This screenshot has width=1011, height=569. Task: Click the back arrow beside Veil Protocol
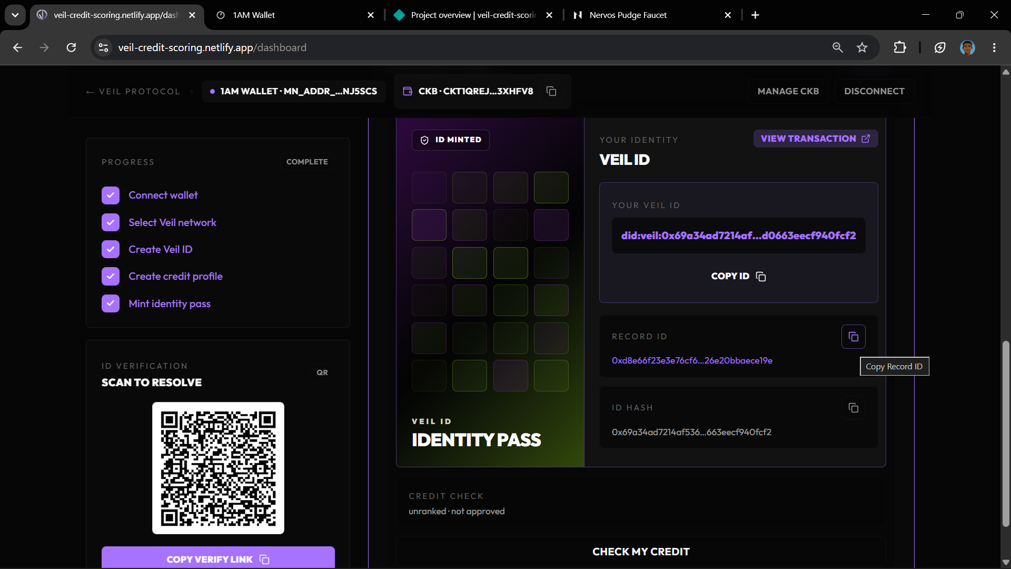pos(90,92)
